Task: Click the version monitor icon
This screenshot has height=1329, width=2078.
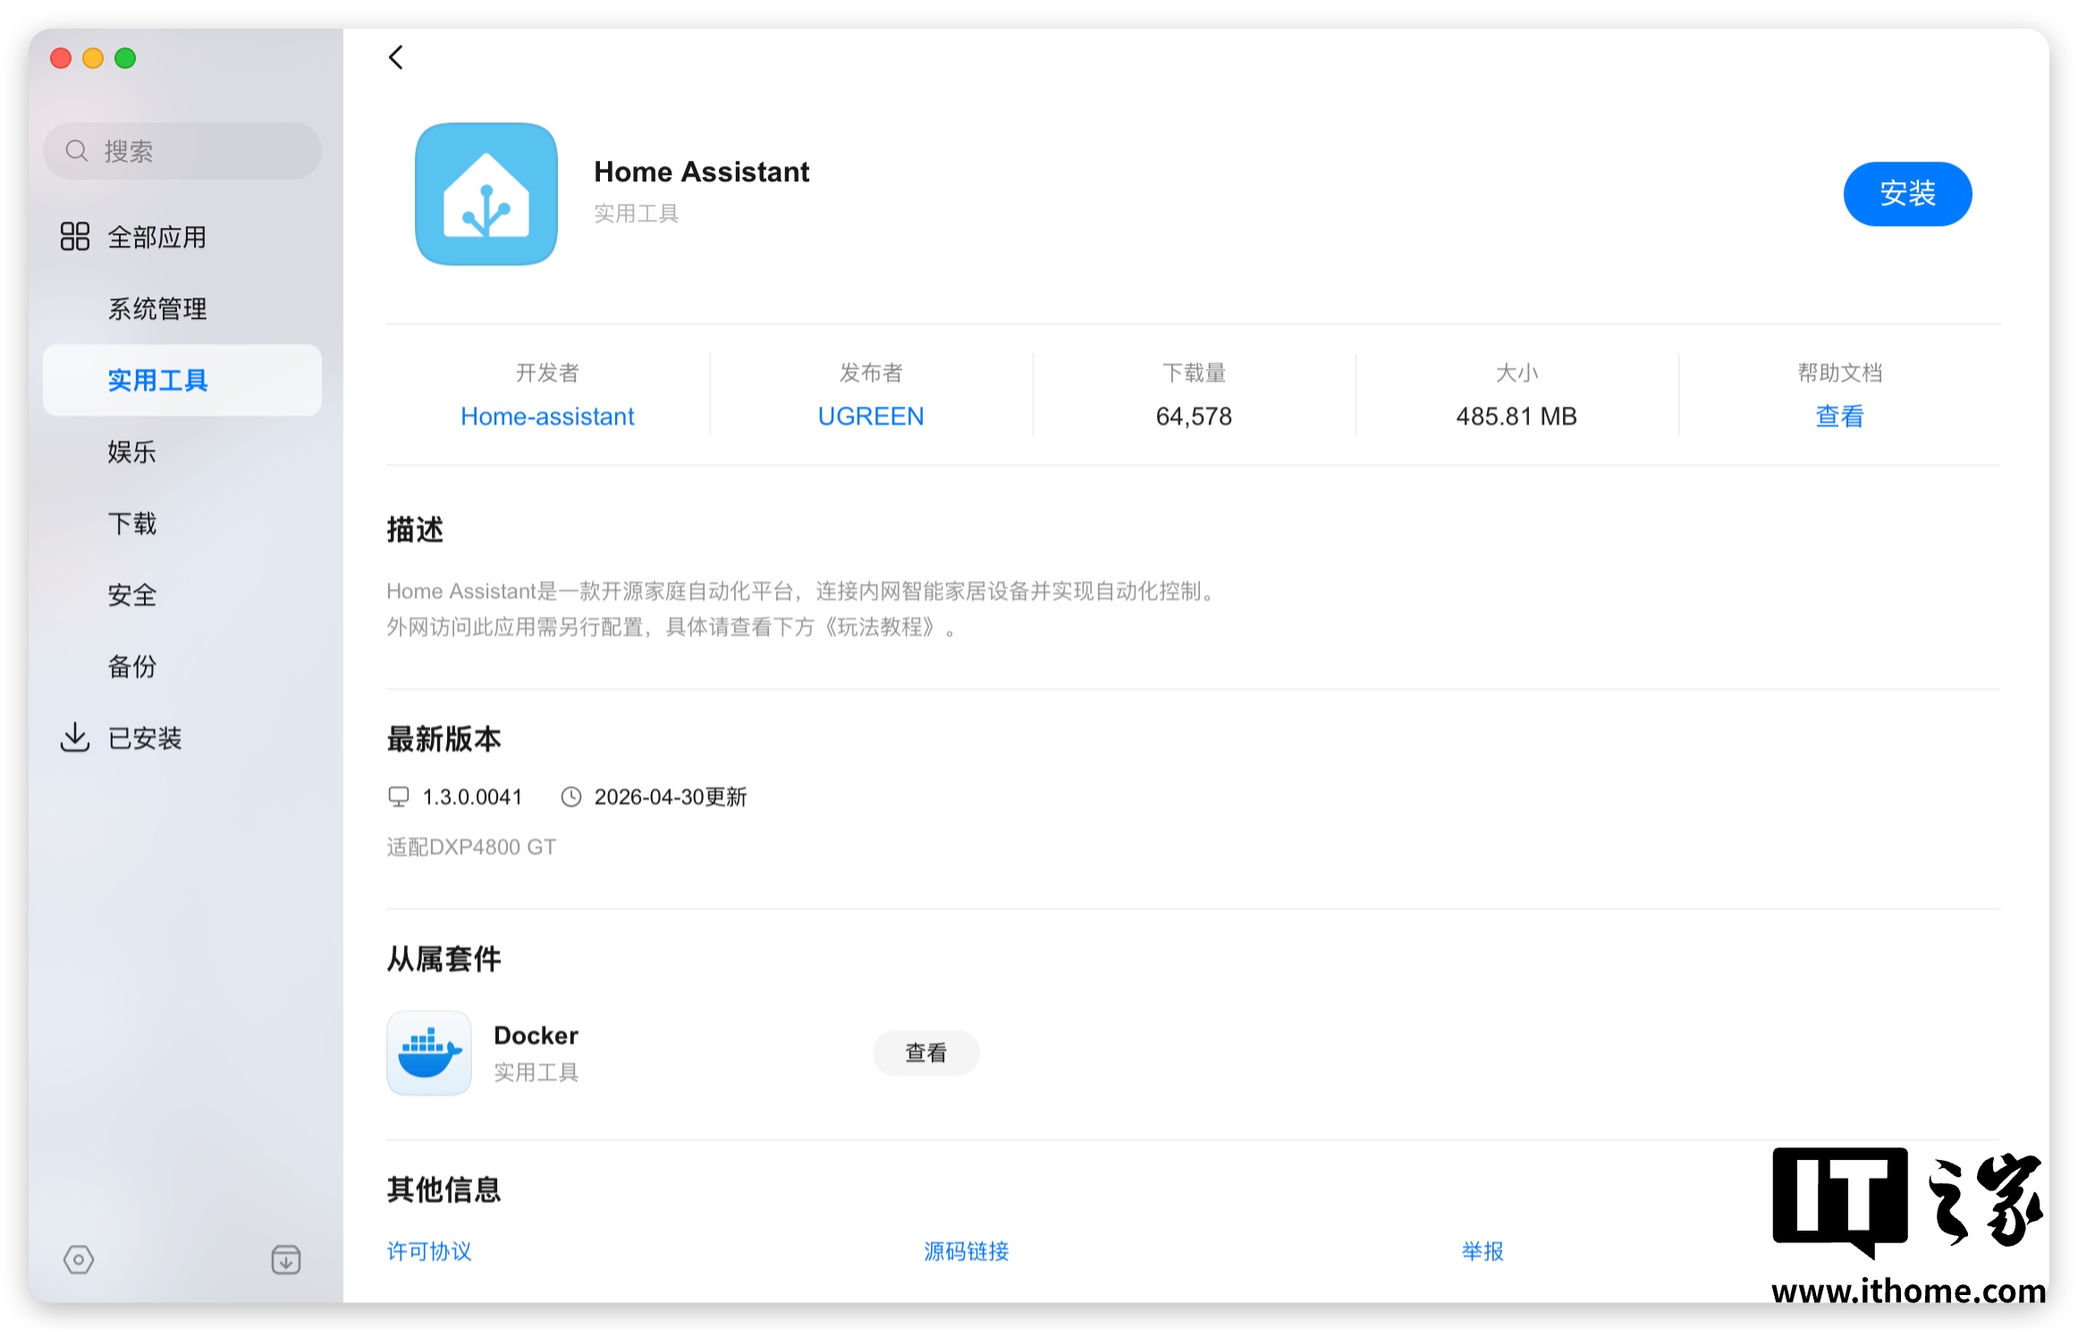Action: [399, 796]
